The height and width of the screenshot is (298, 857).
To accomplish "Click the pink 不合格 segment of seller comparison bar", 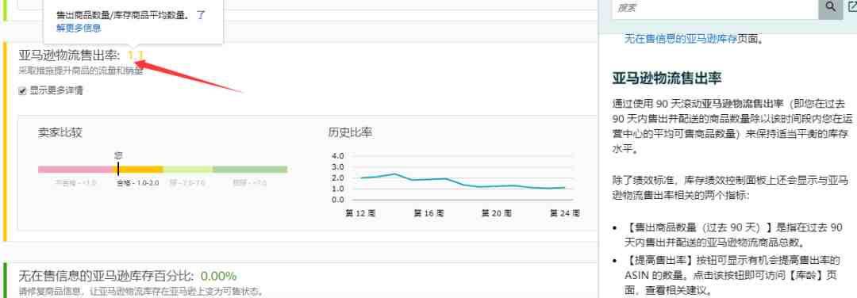I will pyautogui.click(x=75, y=169).
